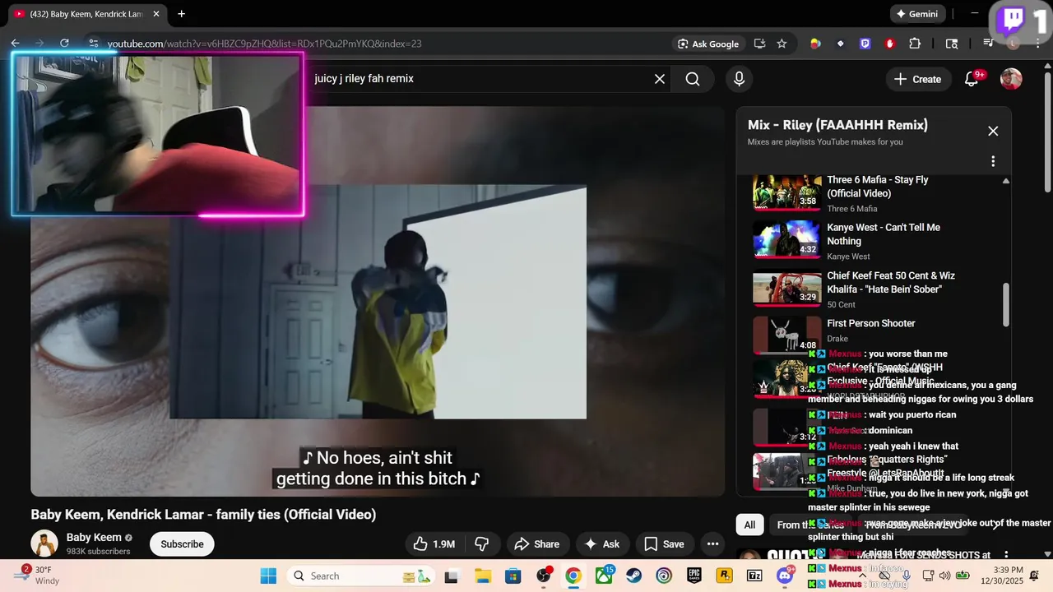The width and height of the screenshot is (1053, 592).
Task: Save the video to a playlist
Action: pos(664,543)
